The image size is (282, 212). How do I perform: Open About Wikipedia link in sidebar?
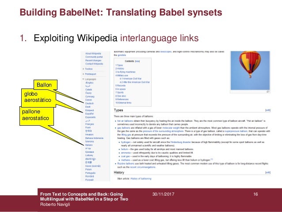point(93,54)
